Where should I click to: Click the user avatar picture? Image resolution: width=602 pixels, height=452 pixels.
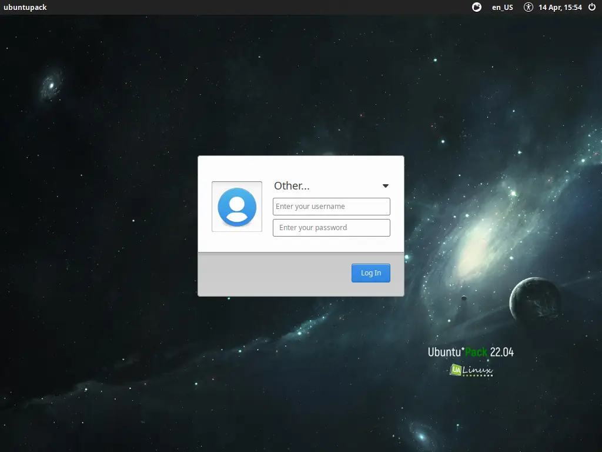(x=237, y=207)
